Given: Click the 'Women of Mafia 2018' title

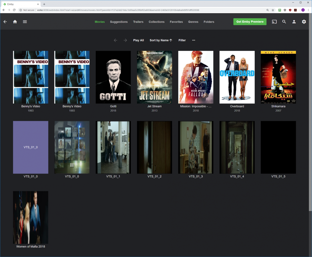Looking at the screenshot, I should tap(31, 247).
